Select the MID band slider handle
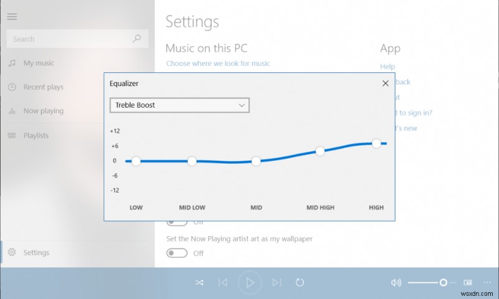This screenshot has height=299, width=499. (x=256, y=161)
